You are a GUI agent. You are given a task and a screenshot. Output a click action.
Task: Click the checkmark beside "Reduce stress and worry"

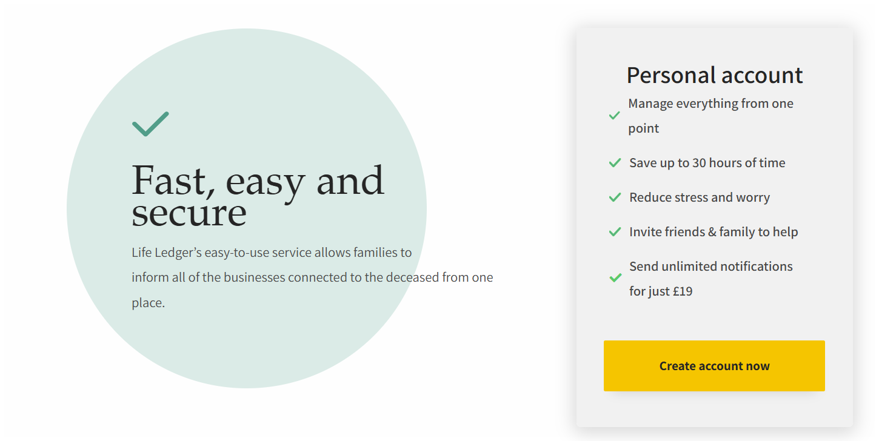[615, 197]
